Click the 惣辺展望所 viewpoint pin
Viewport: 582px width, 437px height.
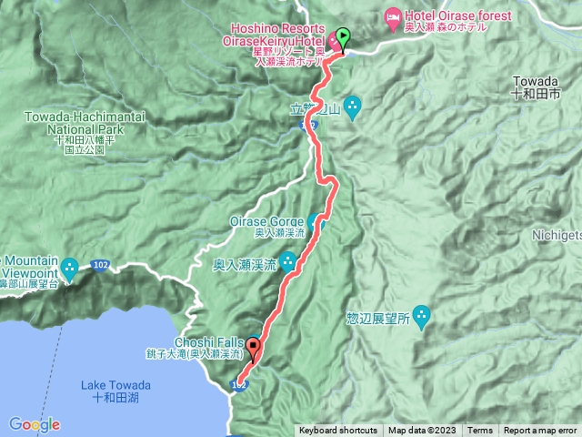421,318
